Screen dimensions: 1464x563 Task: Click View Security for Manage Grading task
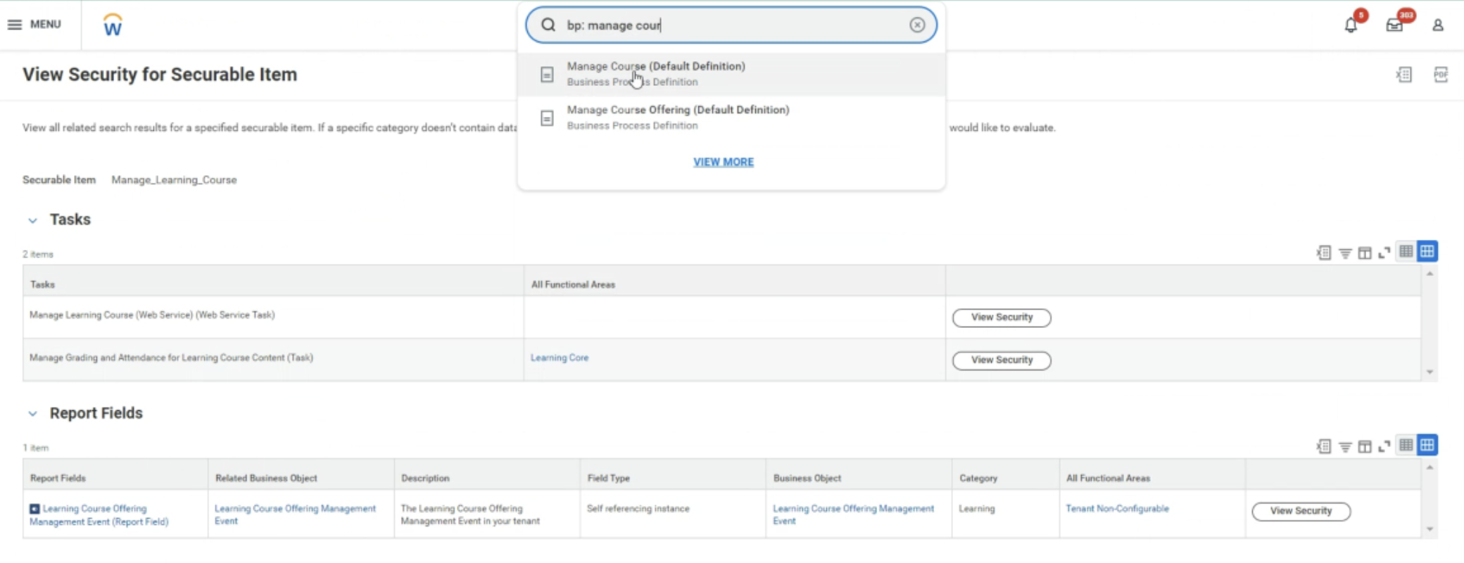[1001, 360]
